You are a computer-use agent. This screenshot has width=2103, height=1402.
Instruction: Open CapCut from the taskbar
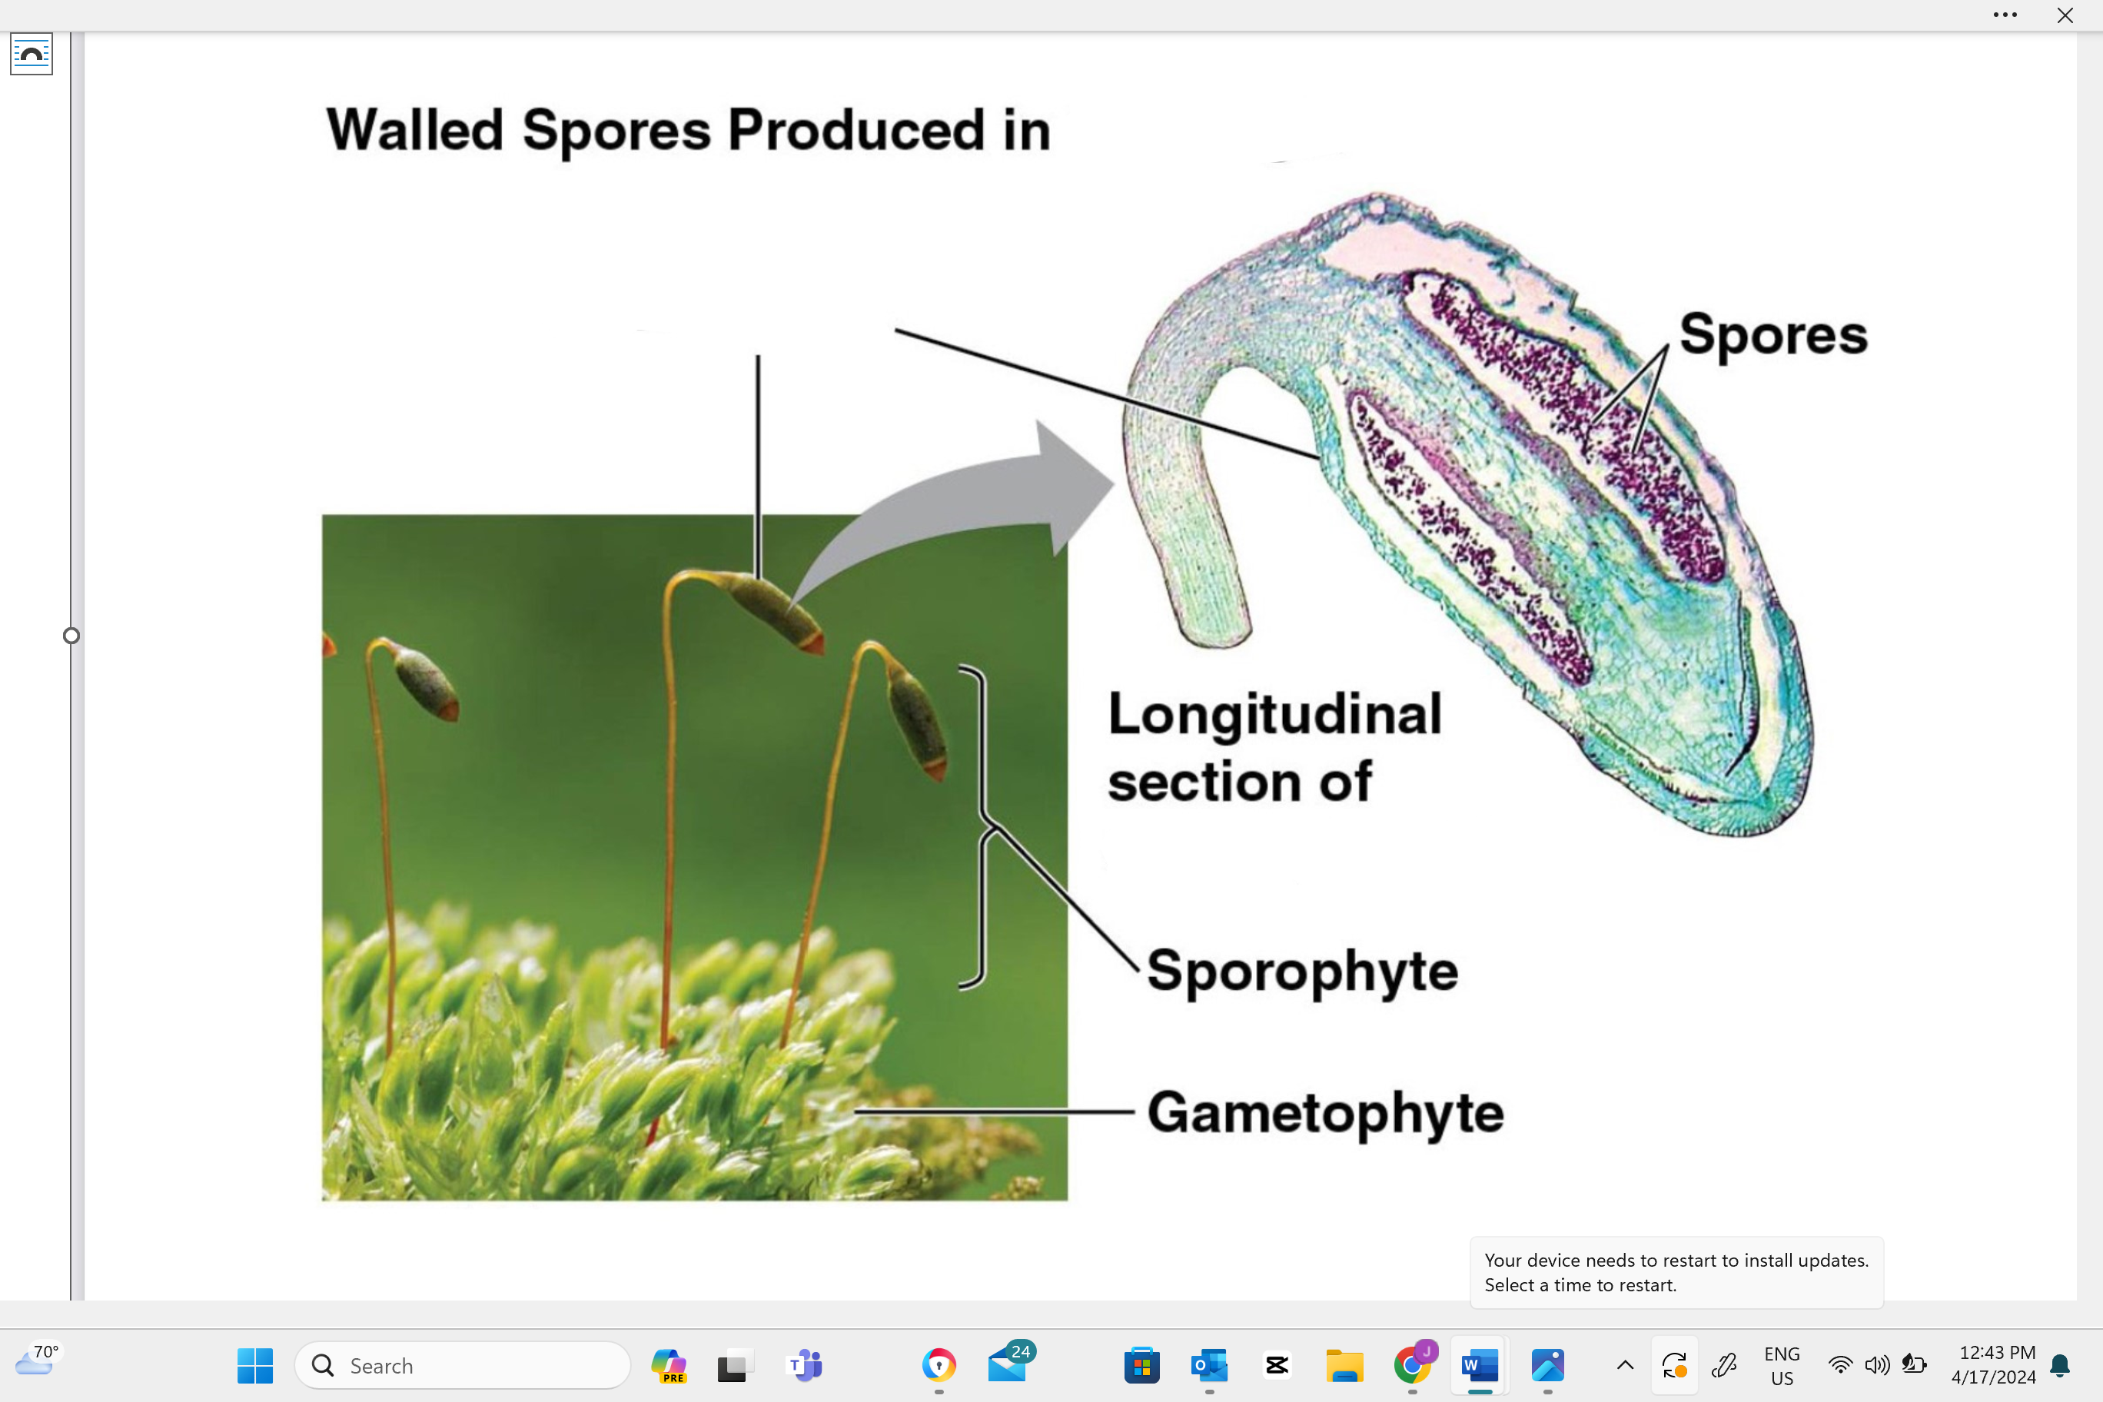1277,1365
